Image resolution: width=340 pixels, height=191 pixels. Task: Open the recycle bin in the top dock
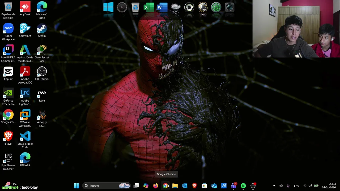tap(135, 7)
